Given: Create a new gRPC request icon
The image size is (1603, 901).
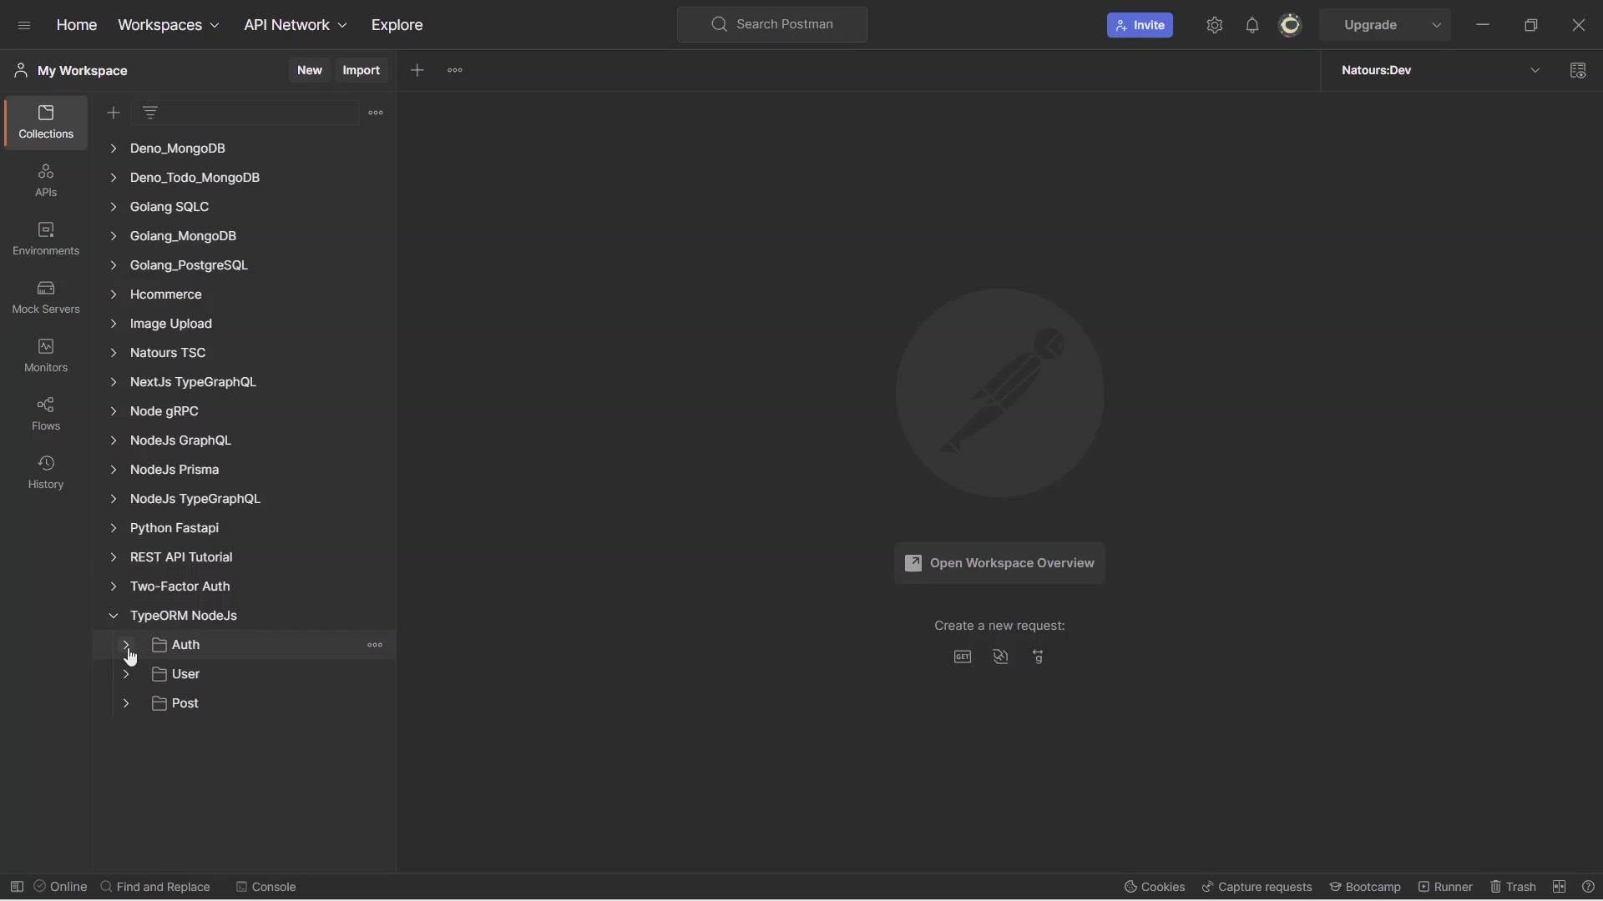Looking at the screenshot, I should 1039,657.
